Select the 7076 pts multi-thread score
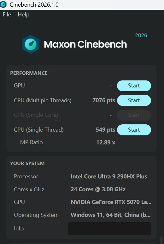 tap(104, 100)
